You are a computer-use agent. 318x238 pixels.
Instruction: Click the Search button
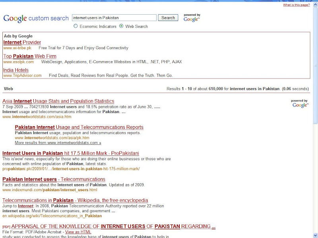[x=168, y=17]
